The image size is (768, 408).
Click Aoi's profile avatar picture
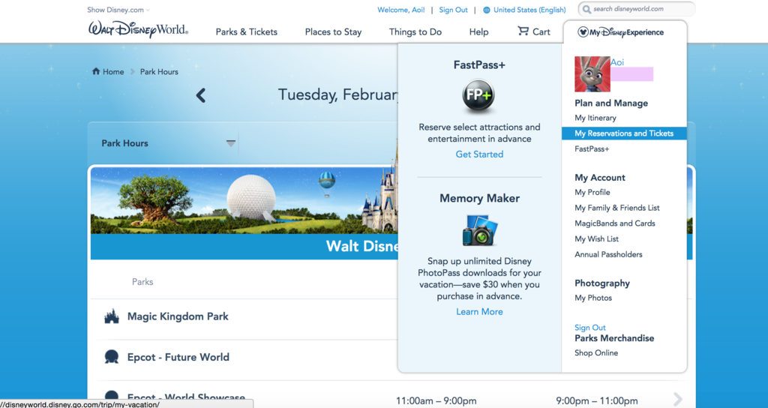(592, 74)
